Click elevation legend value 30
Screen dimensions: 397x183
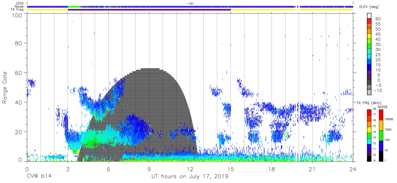point(378,49)
